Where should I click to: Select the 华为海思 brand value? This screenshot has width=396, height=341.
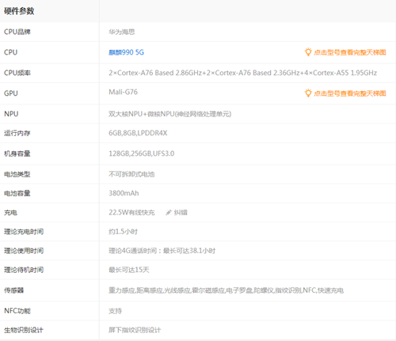122,32
